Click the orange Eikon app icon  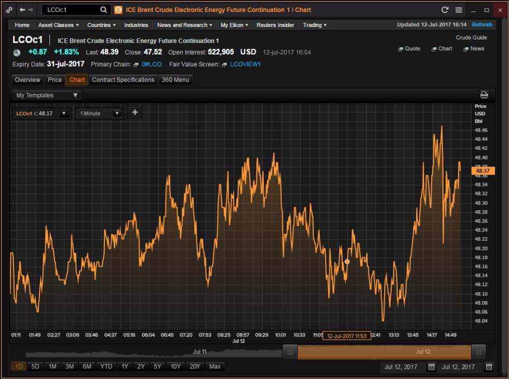[118, 10]
